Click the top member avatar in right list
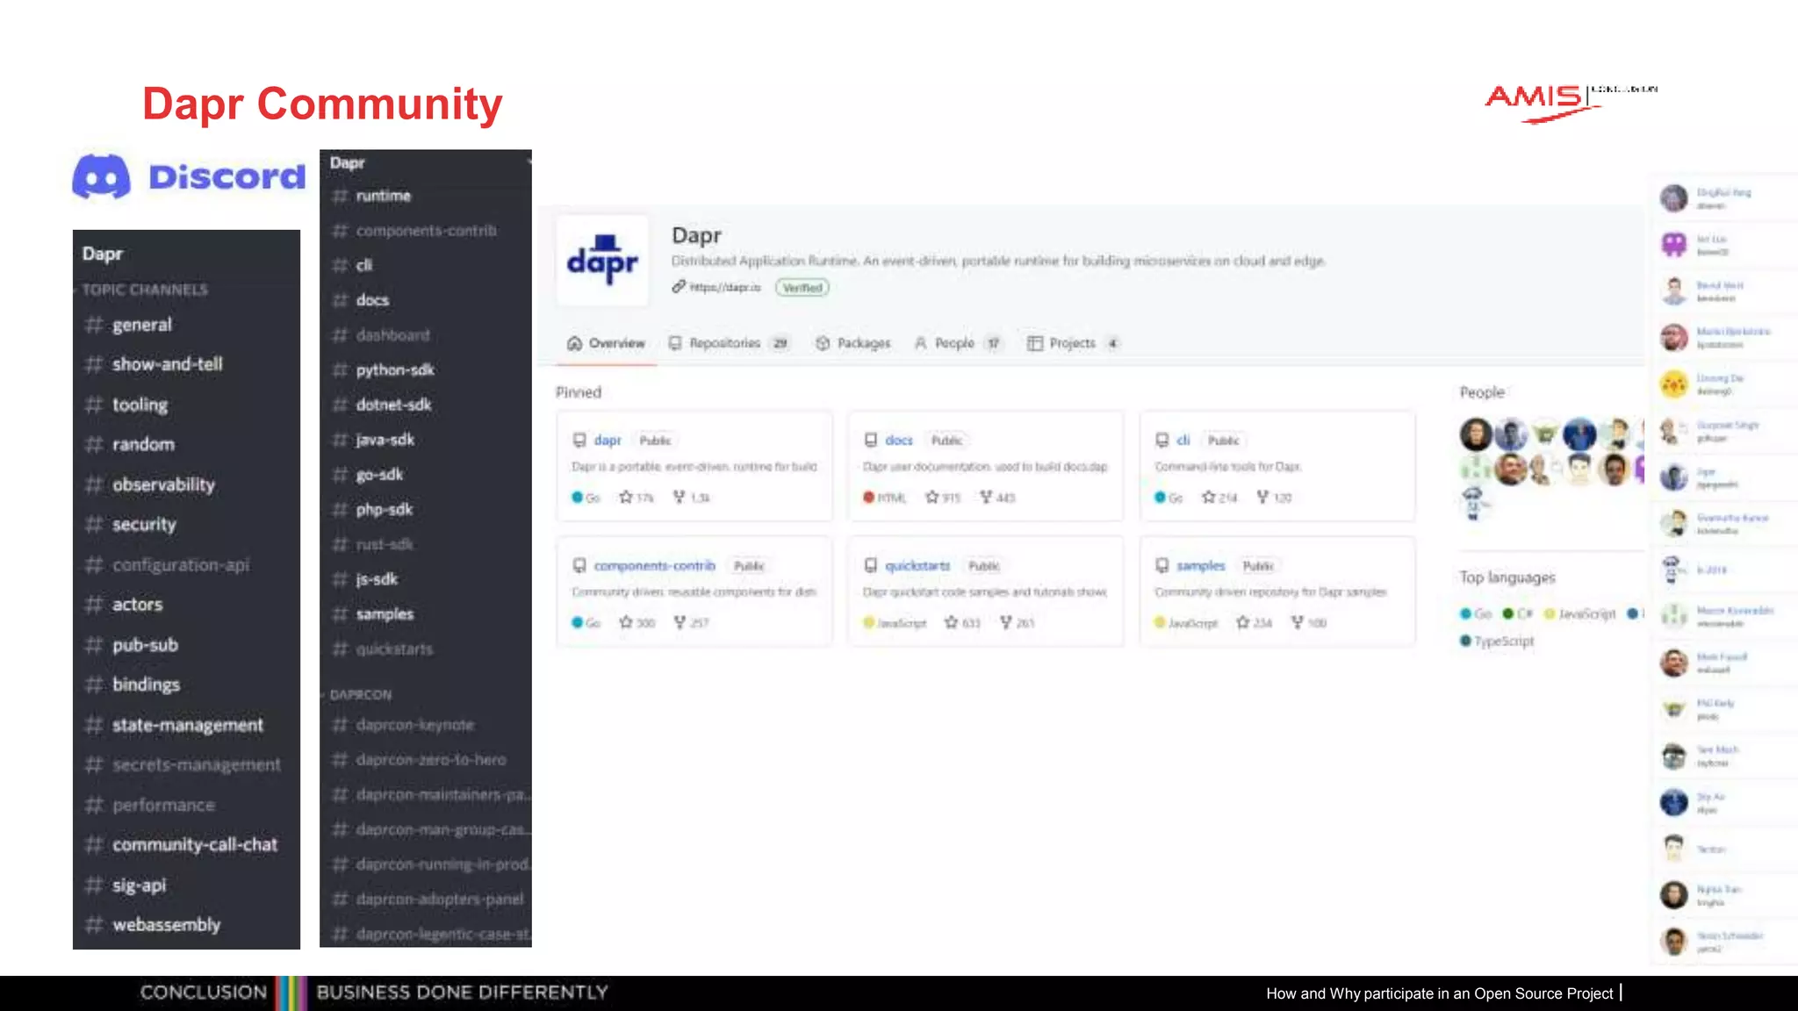 (x=1673, y=197)
